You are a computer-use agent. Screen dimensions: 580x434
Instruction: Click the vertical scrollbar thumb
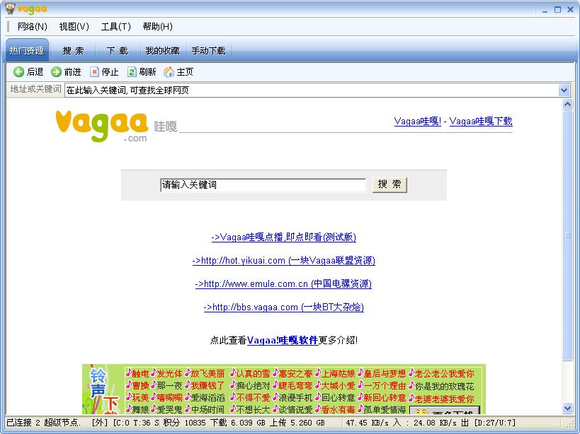(567, 235)
